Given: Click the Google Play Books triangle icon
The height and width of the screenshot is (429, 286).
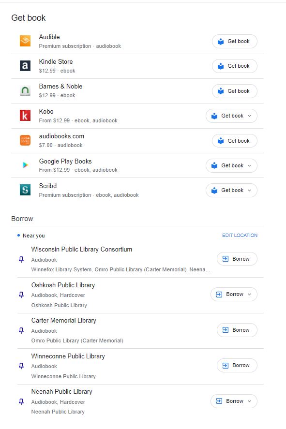Looking at the screenshot, I should [25, 165].
